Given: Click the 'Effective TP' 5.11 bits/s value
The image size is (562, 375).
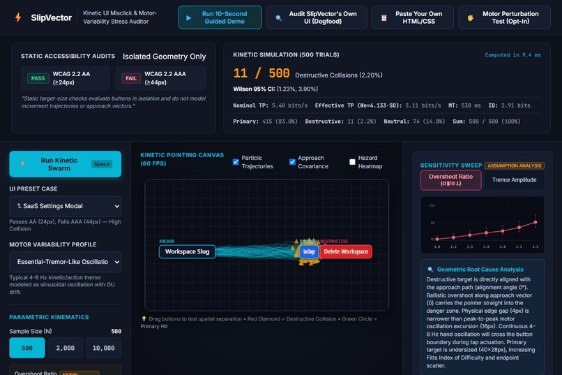Looking at the screenshot, I should 378,105.
